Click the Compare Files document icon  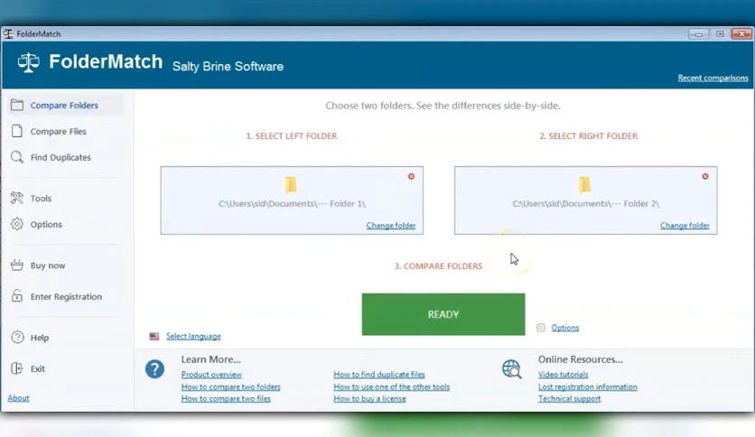pos(17,131)
